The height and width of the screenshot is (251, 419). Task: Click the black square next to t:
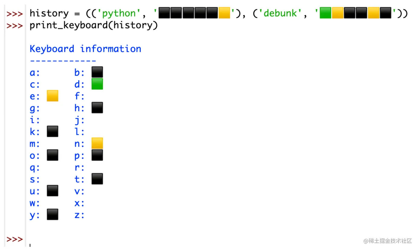(97, 179)
